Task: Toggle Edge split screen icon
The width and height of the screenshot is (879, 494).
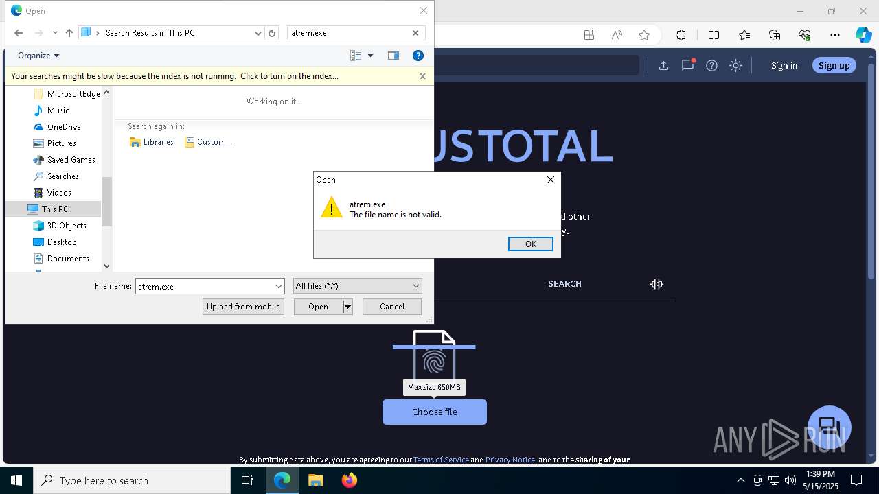Action: pos(714,35)
